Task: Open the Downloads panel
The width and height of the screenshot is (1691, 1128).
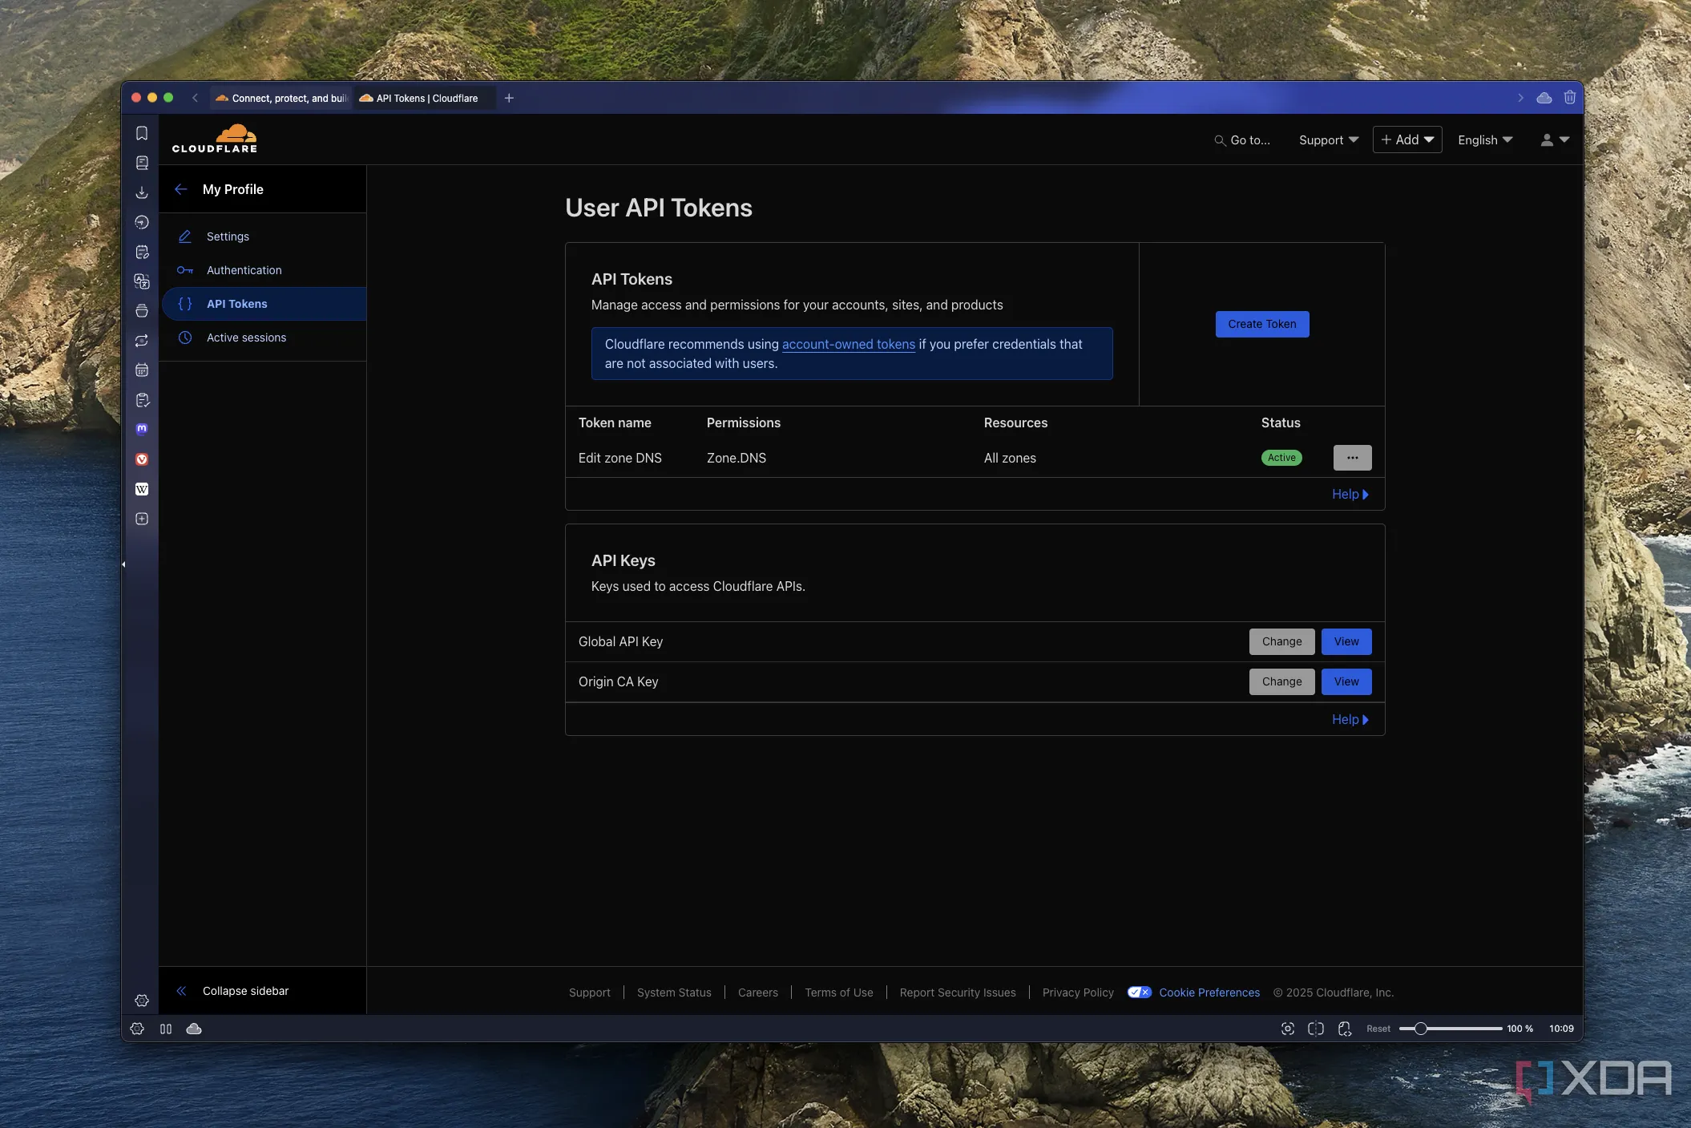Action: coord(142,192)
